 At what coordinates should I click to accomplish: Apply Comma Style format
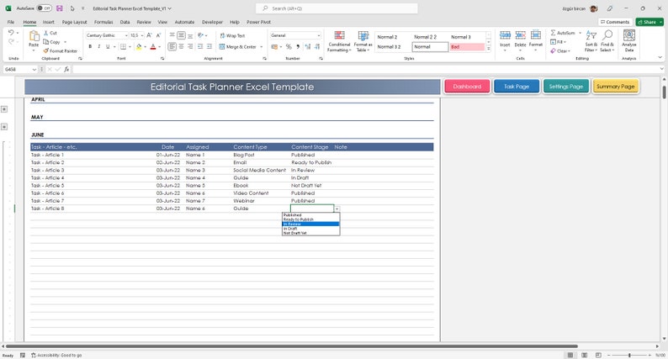pos(298,46)
